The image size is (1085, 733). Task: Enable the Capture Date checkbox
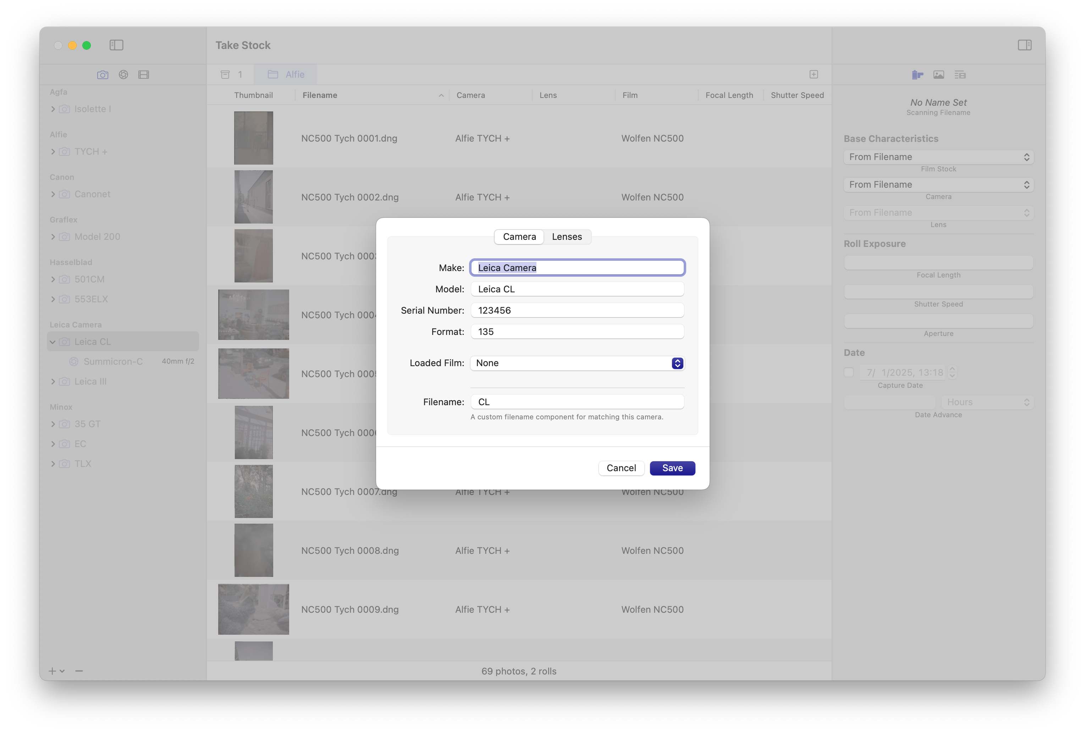[x=849, y=372]
